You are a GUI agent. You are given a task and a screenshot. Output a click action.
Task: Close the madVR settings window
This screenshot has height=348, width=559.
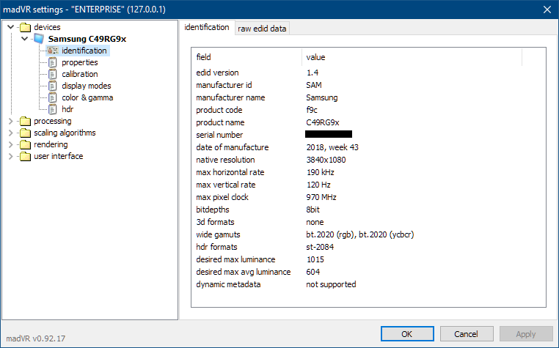click(x=547, y=9)
